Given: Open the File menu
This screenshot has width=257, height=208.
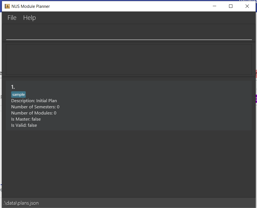Looking at the screenshot, I should click(12, 18).
